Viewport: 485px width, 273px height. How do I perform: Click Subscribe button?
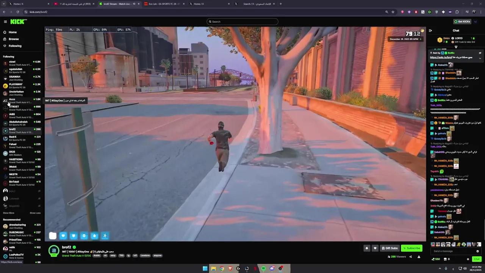pos(411,248)
